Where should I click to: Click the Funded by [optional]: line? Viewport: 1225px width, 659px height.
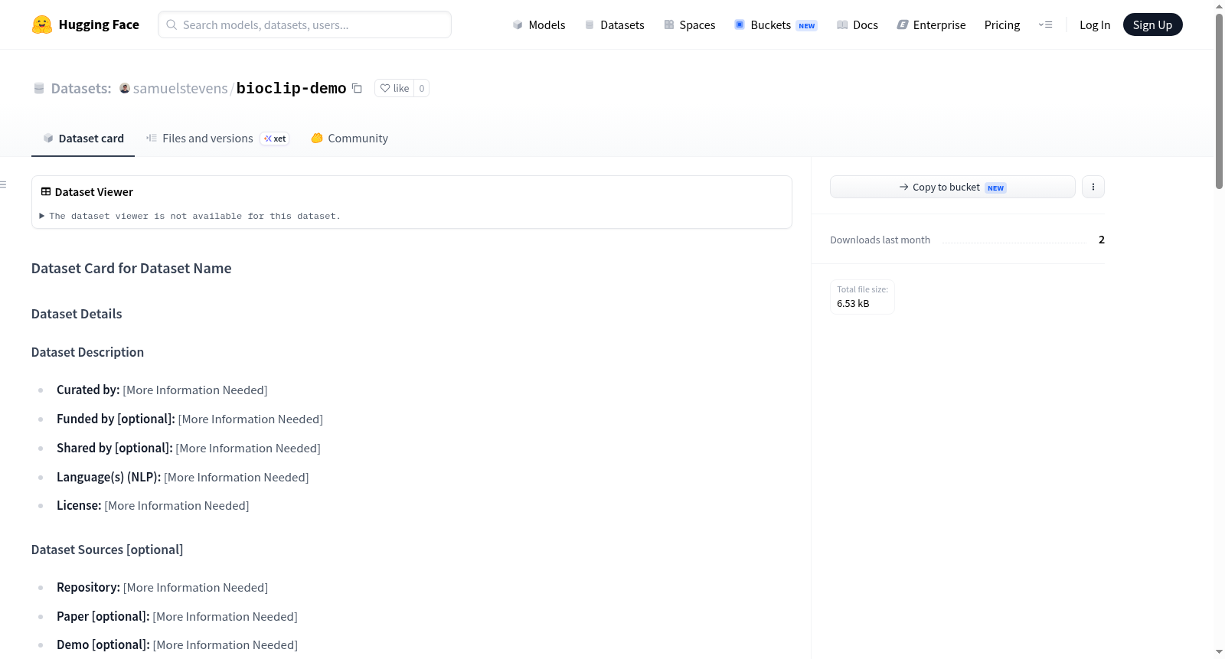click(190, 419)
